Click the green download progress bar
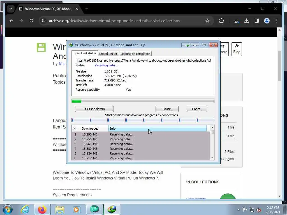 click(143, 101)
